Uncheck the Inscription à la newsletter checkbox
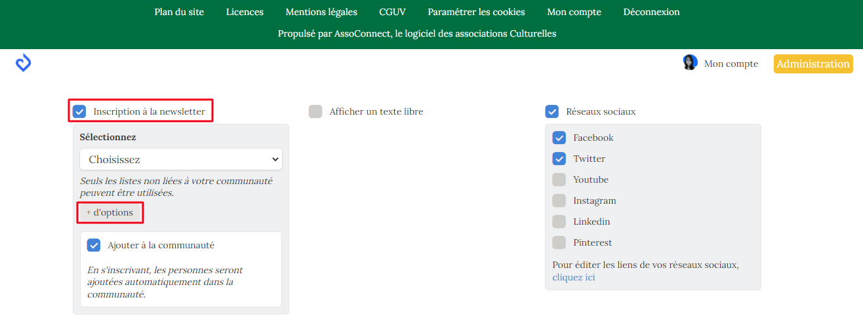Image resolution: width=863 pixels, height=323 pixels. pyautogui.click(x=79, y=111)
